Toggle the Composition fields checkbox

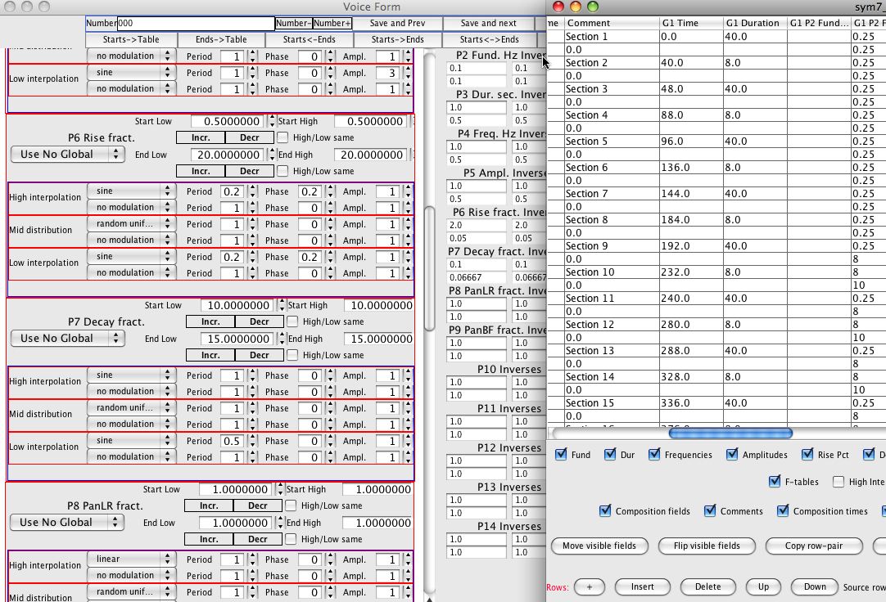[605, 510]
